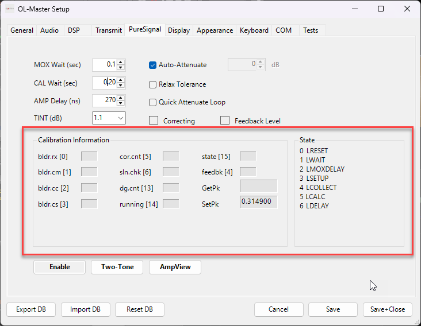The image size is (421, 326).
Task: Click the Import DB button
Action: [x=85, y=309]
